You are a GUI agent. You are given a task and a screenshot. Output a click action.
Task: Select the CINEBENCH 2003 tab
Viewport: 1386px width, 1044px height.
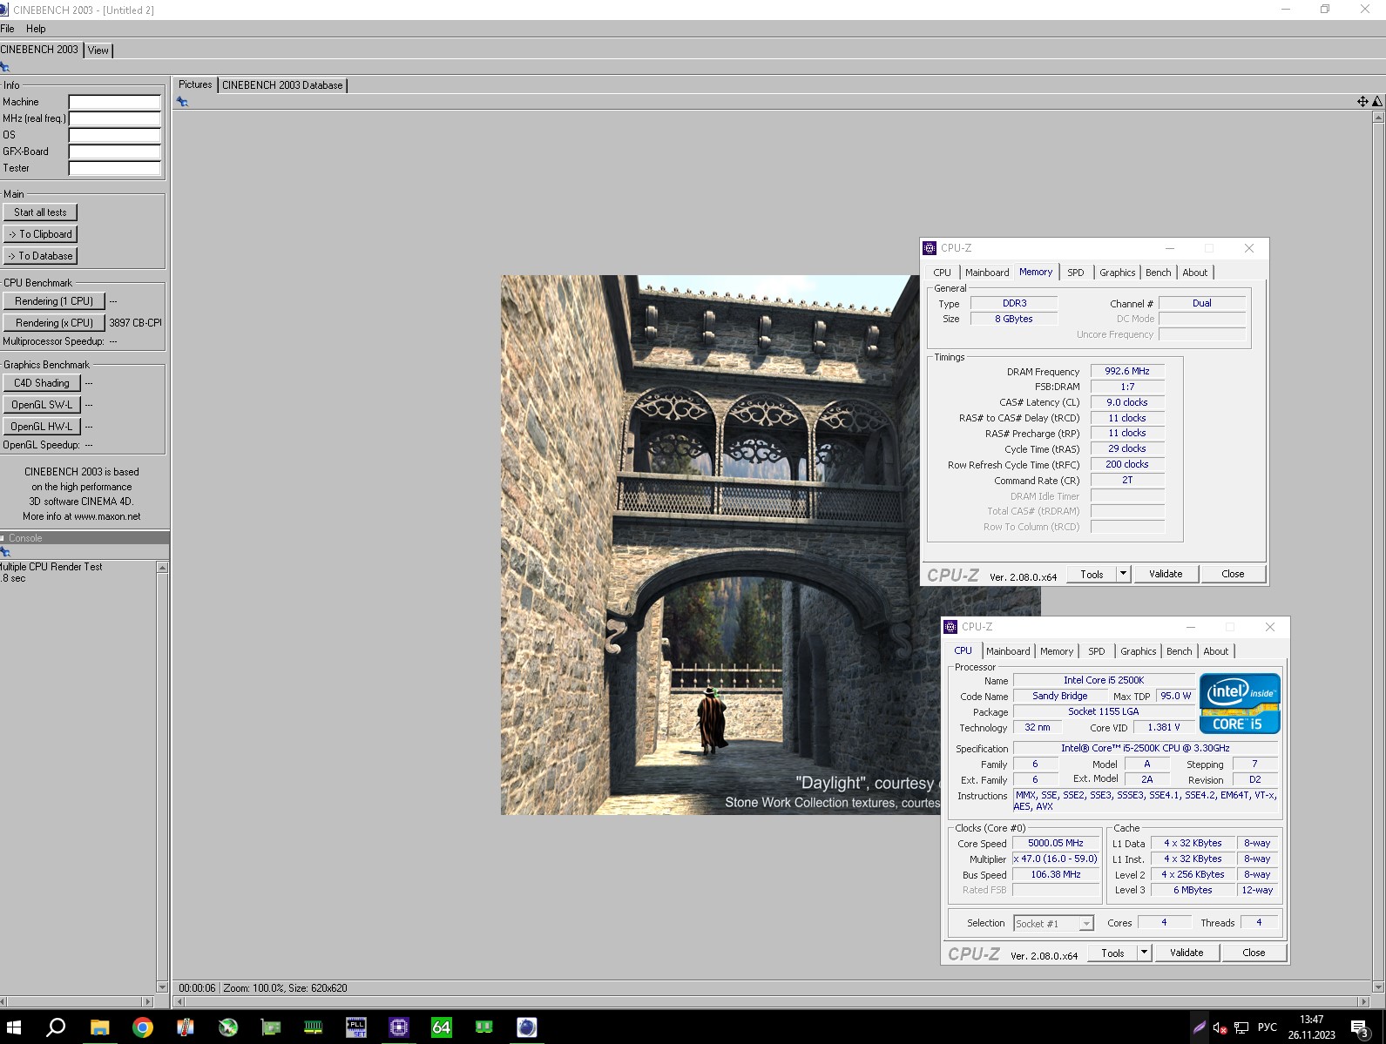tap(39, 50)
